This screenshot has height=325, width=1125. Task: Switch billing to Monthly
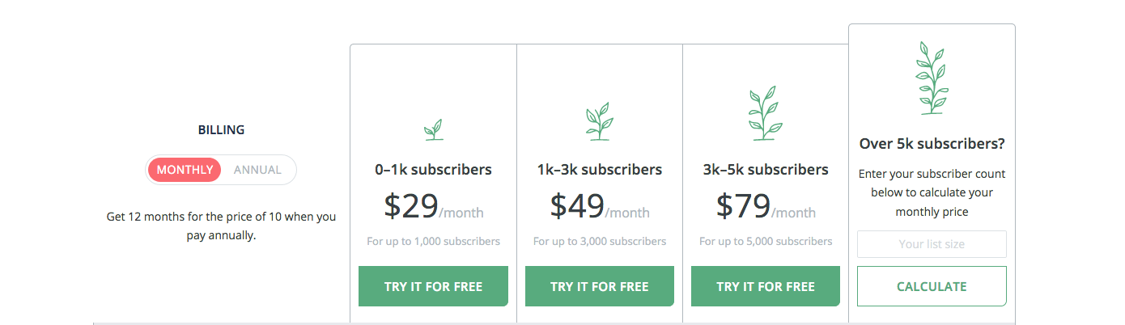pyautogui.click(x=185, y=170)
